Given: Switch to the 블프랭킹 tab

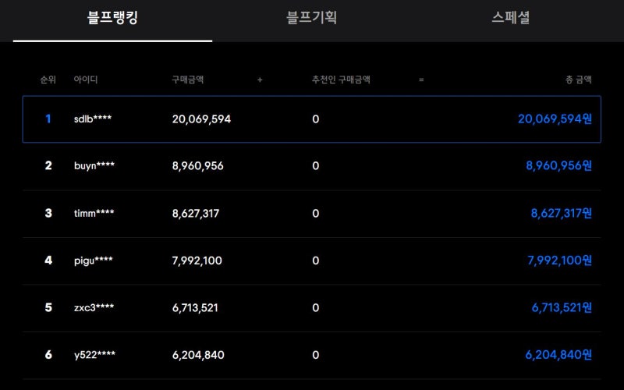Looking at the screenshot, I should [x=112, y=18].
